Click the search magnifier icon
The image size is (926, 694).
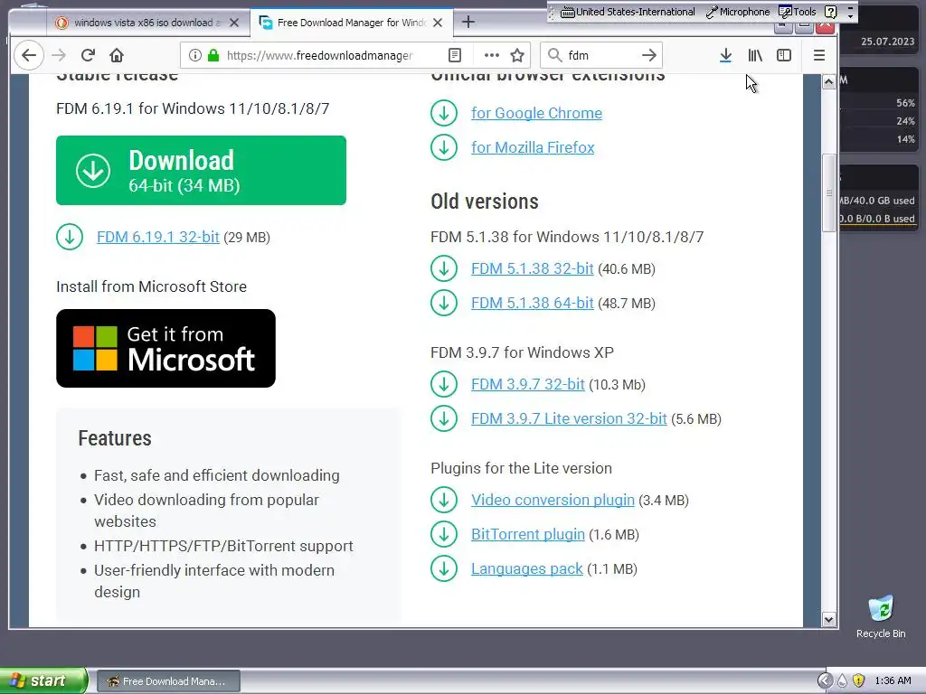tap(554, 55)
